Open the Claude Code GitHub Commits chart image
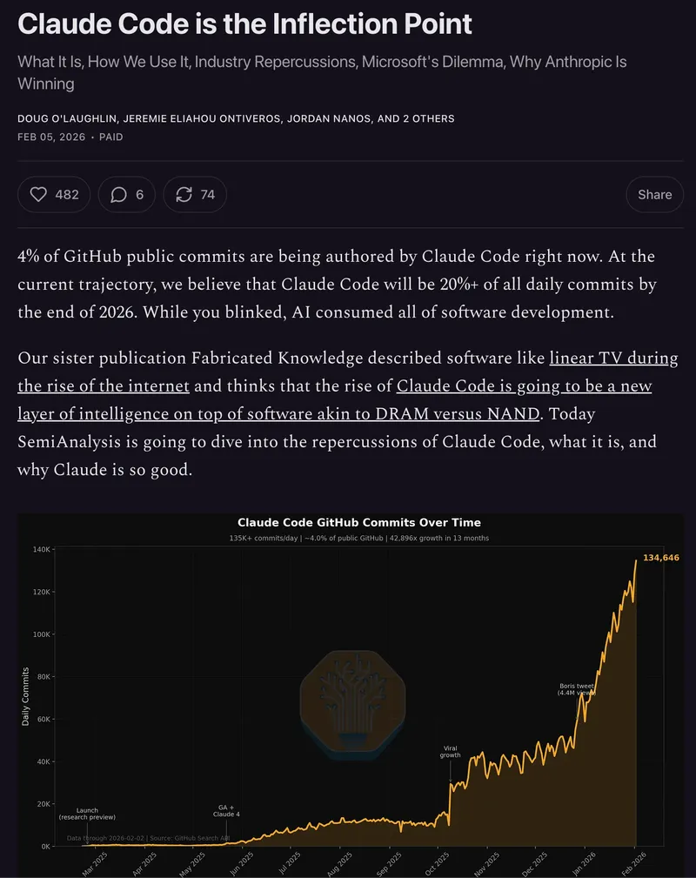Screen dimensions: 696x878 [348, 696]
